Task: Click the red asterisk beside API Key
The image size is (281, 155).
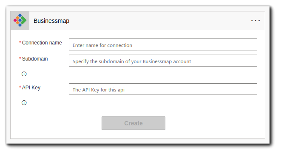Action: click(x=20, y=87)
